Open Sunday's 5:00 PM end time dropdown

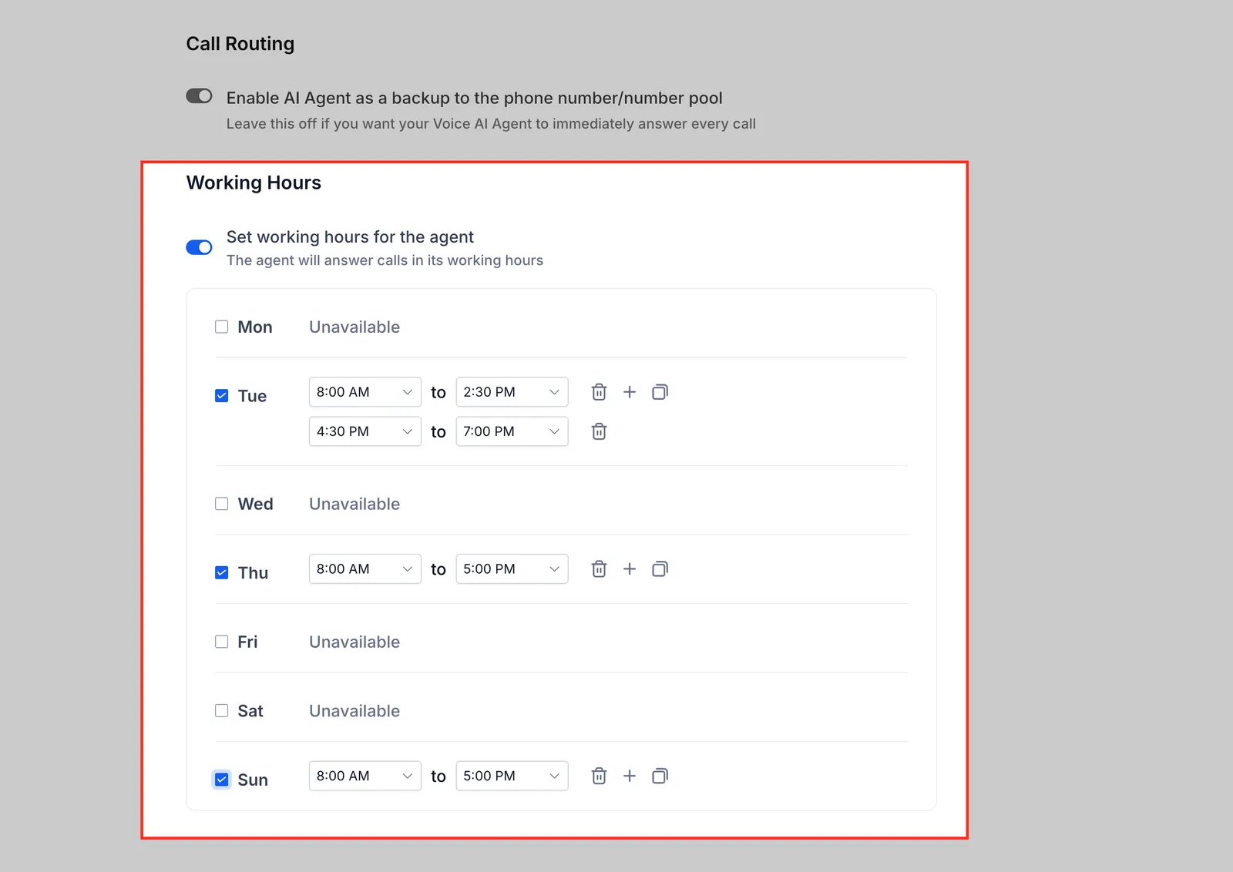coord(512,776)
